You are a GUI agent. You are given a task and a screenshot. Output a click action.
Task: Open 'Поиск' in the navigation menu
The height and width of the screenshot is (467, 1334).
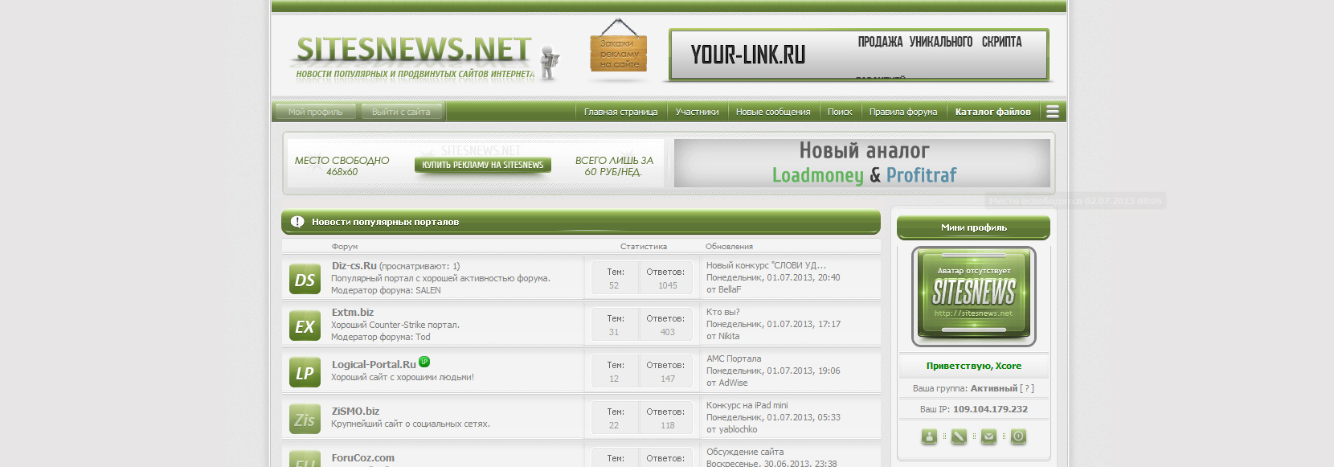click(840, 112)
